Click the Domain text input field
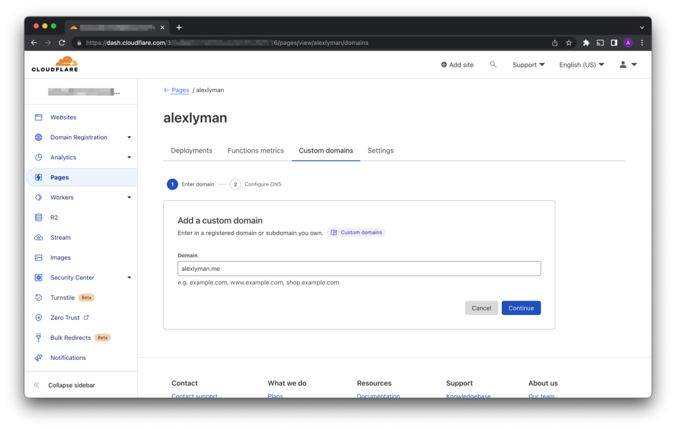The width and height of the screenshot is (676, 430). [359, 268]
